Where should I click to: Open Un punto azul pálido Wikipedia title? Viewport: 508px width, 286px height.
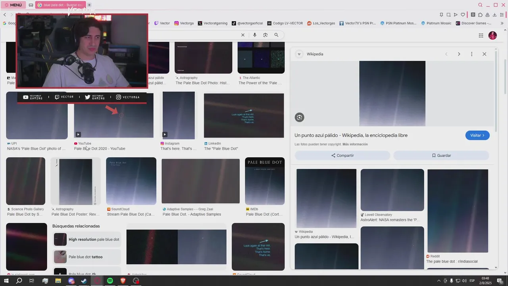click(x=351, y=135)
